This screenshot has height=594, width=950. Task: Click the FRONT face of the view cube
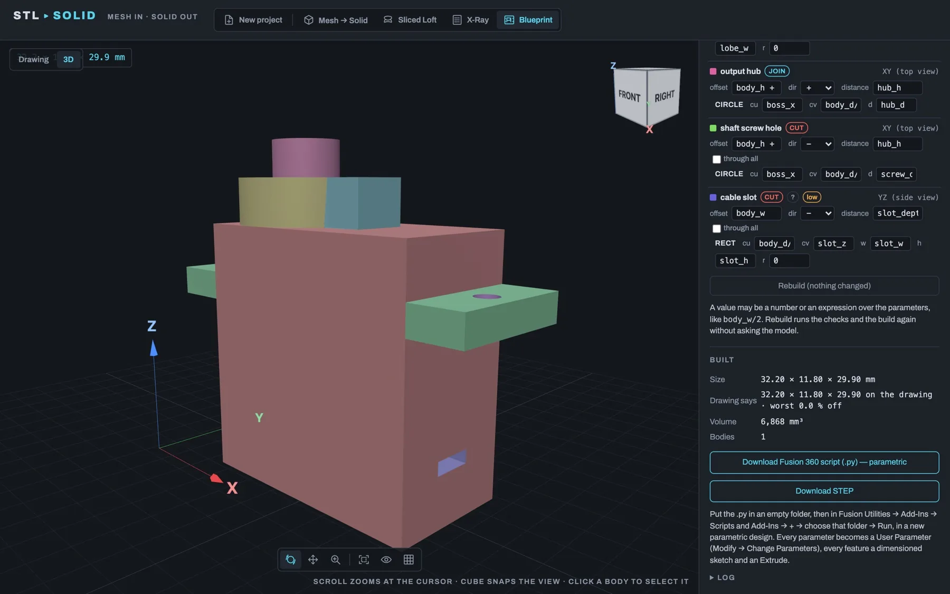[630, 96]
